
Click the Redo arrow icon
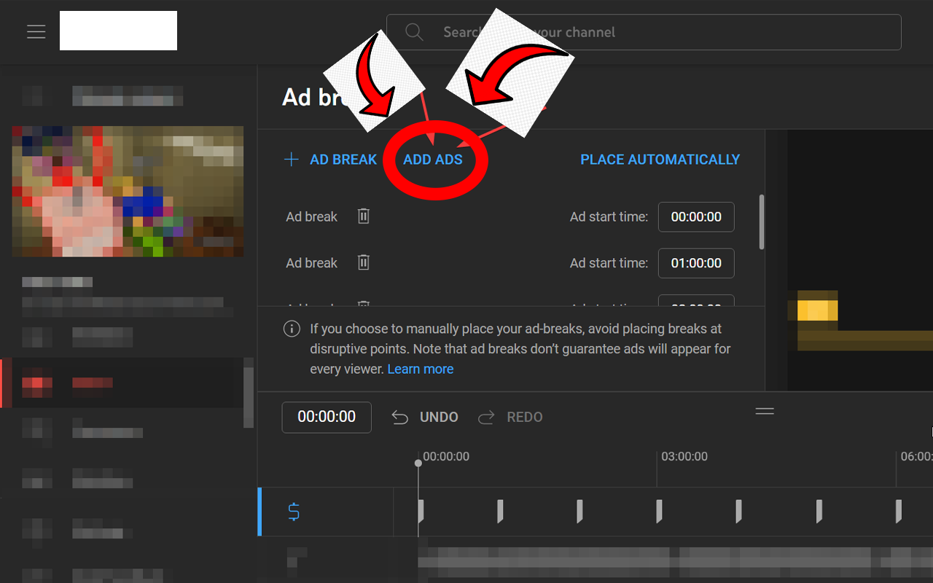487,416
